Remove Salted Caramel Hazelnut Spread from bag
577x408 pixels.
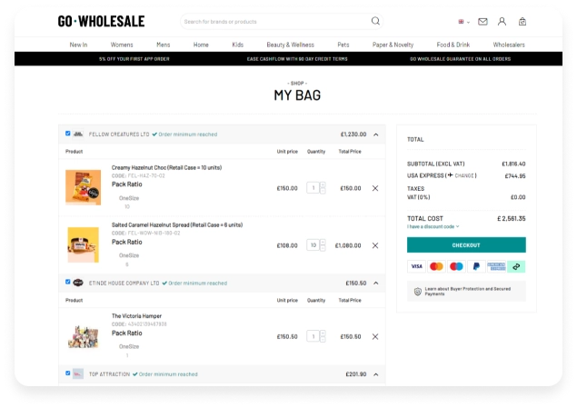375,245
